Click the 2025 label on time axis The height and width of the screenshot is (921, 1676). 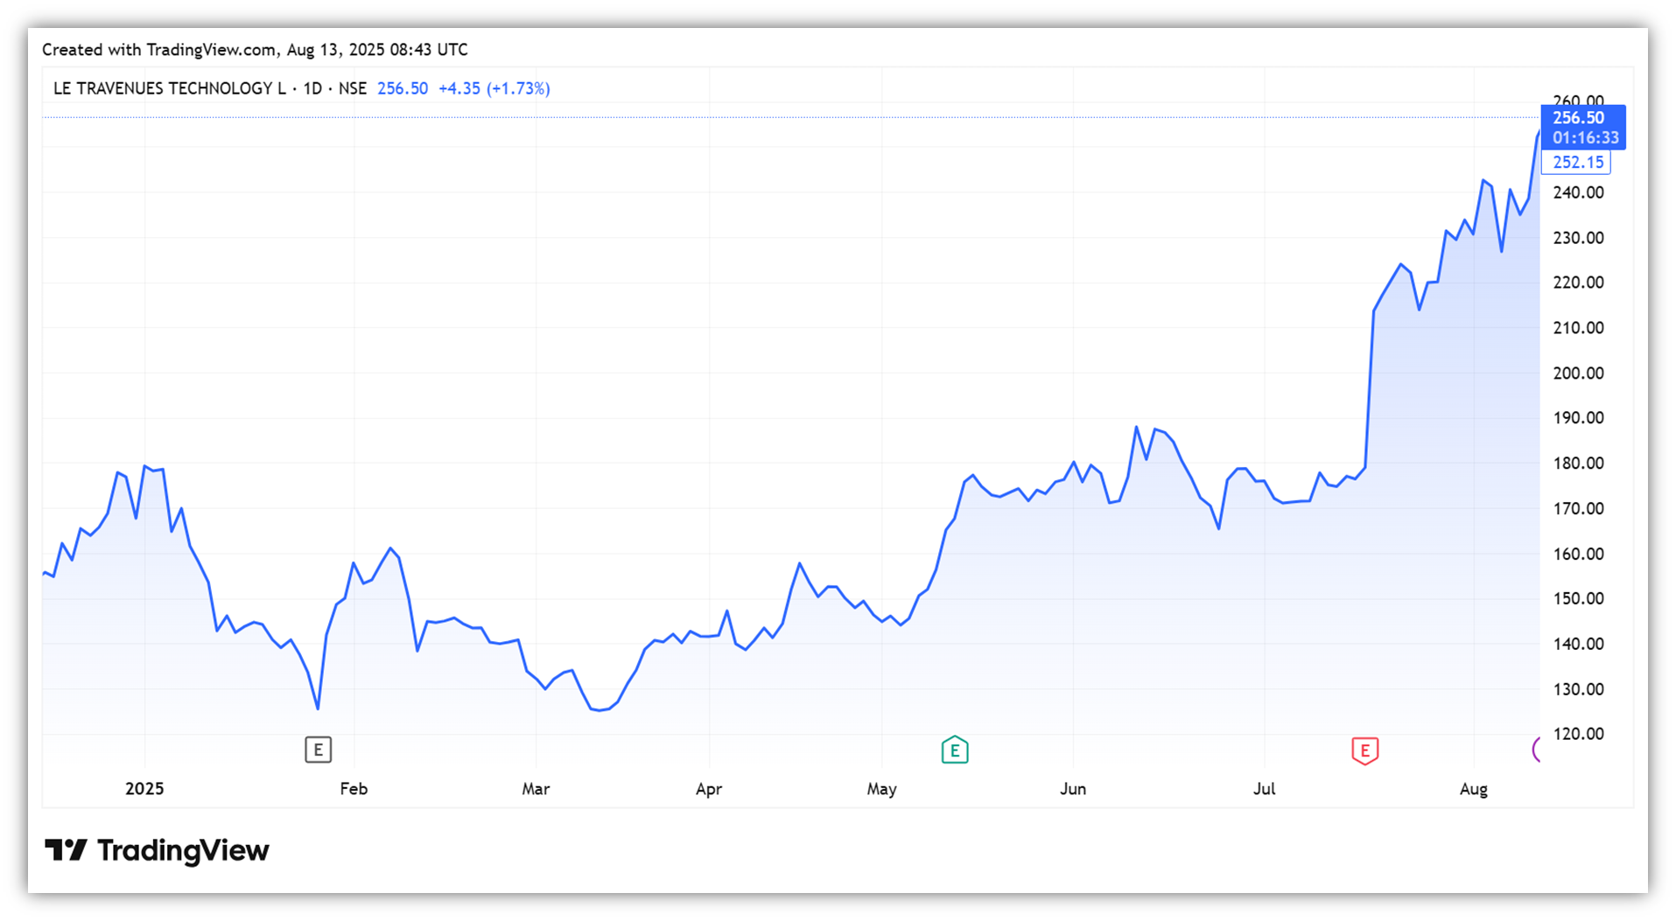tap(144, 789)
